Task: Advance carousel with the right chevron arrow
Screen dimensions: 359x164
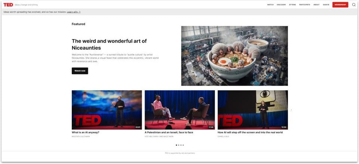Action: 291,110
